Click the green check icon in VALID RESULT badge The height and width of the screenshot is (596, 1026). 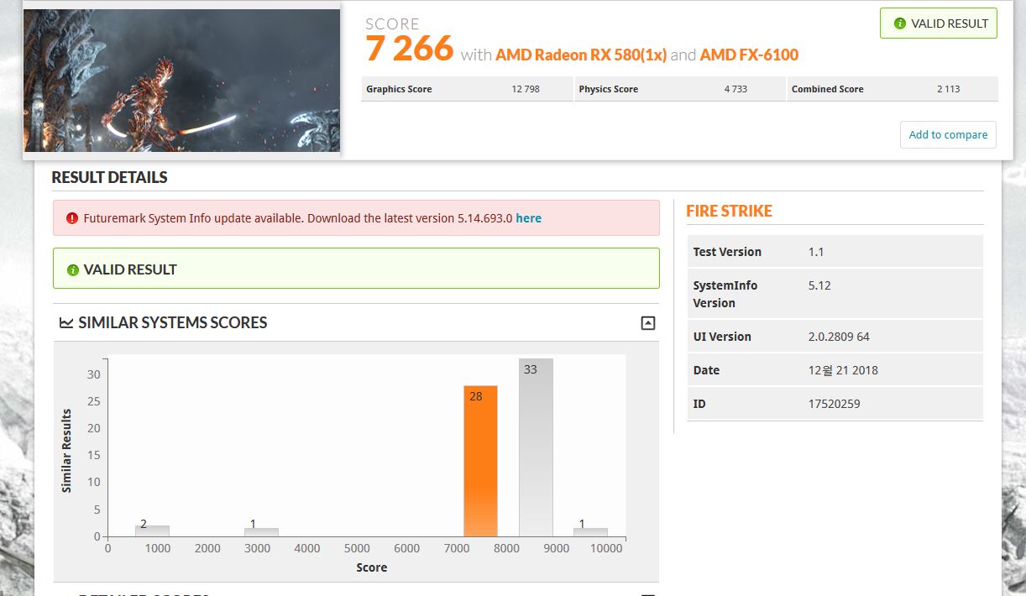pyautogui.click(x=900, y=24)
